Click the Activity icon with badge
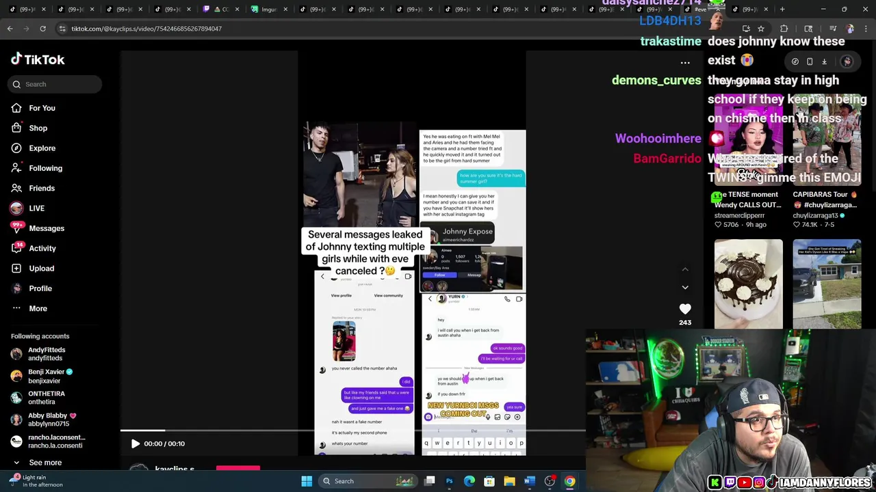876x492 pixels. (x=16, y=248)
